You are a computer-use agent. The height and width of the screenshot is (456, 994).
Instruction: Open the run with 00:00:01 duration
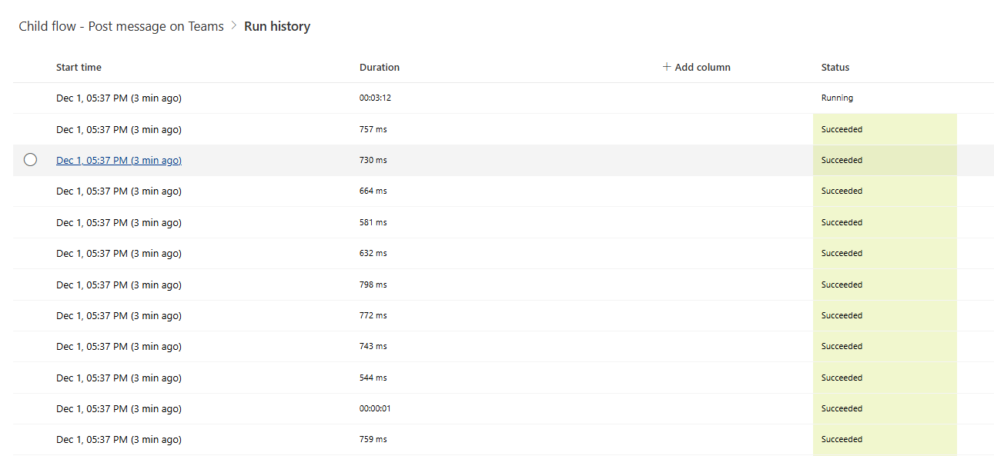tap(119, 408)
